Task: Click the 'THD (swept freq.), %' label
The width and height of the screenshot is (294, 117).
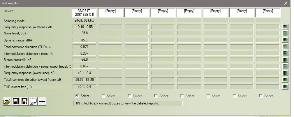Action: (x=18, y=87)
